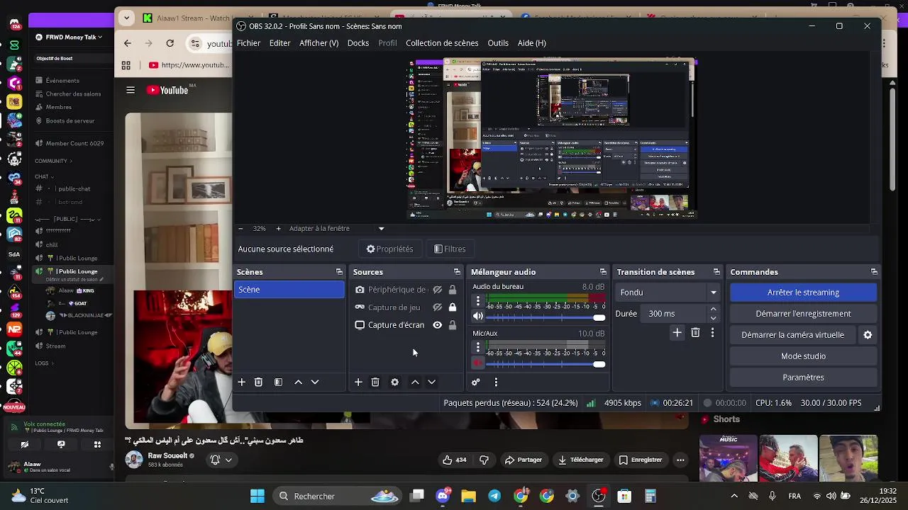Float the Sources dock with its panel icon
The image size is (908, 510).
[x=457, y=272]
